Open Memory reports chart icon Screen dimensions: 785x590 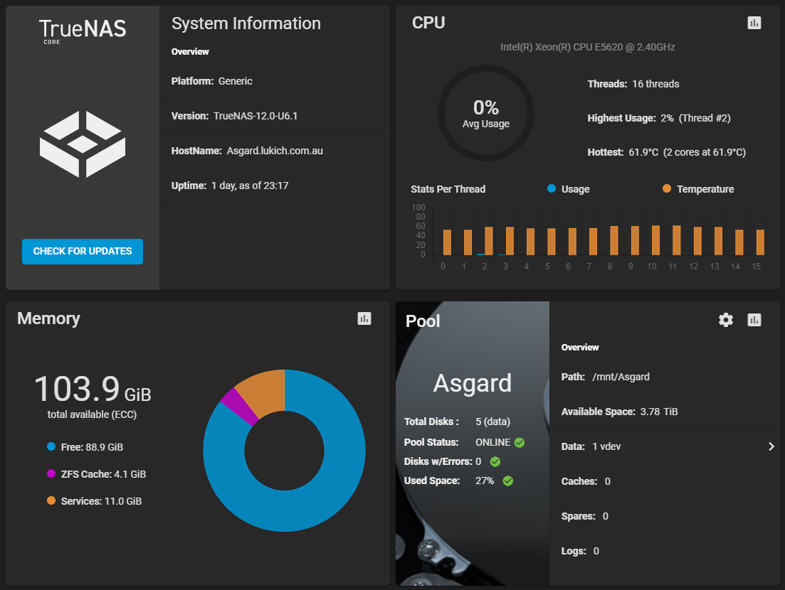364,318
